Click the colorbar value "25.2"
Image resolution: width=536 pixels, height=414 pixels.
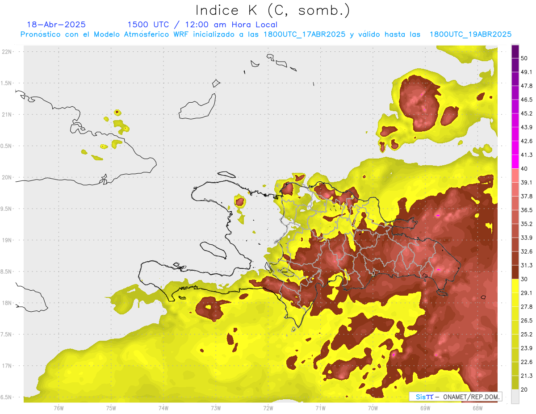tap(527, 335)
